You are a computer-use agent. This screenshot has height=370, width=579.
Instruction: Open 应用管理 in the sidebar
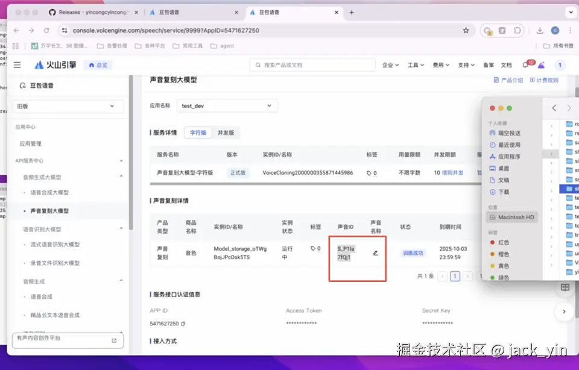[30, 144]
